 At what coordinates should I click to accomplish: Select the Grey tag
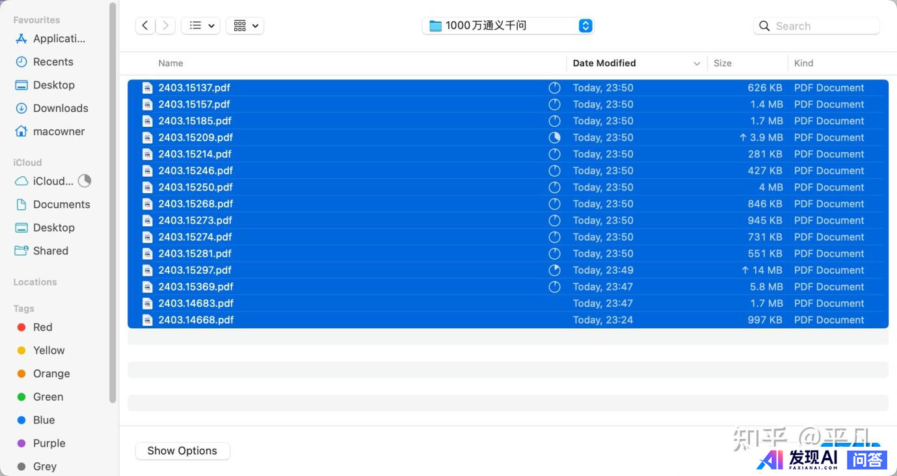pyautogui.click(x=36, y=466)
